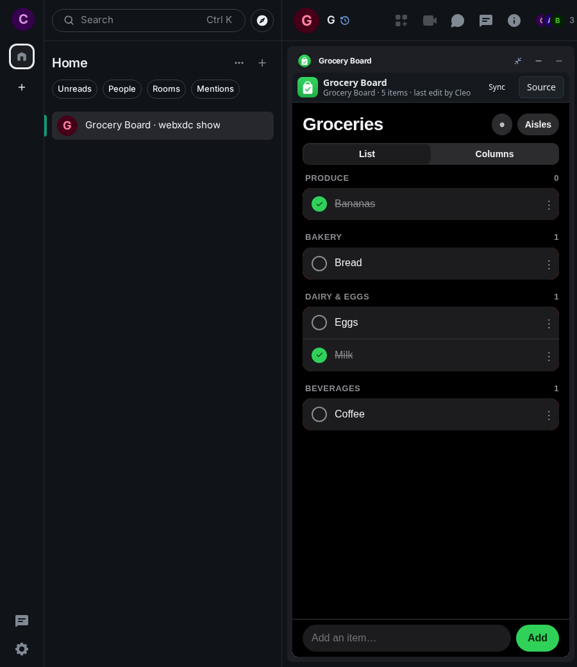577x667 pixels.
Task: Check off the Bread item
Action: [319, 264]
